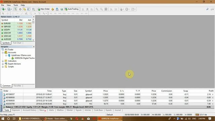This screenshot has width=215, height=121.
Task: Click the globe icon before AutoTrading
Action: click(61, 9)
